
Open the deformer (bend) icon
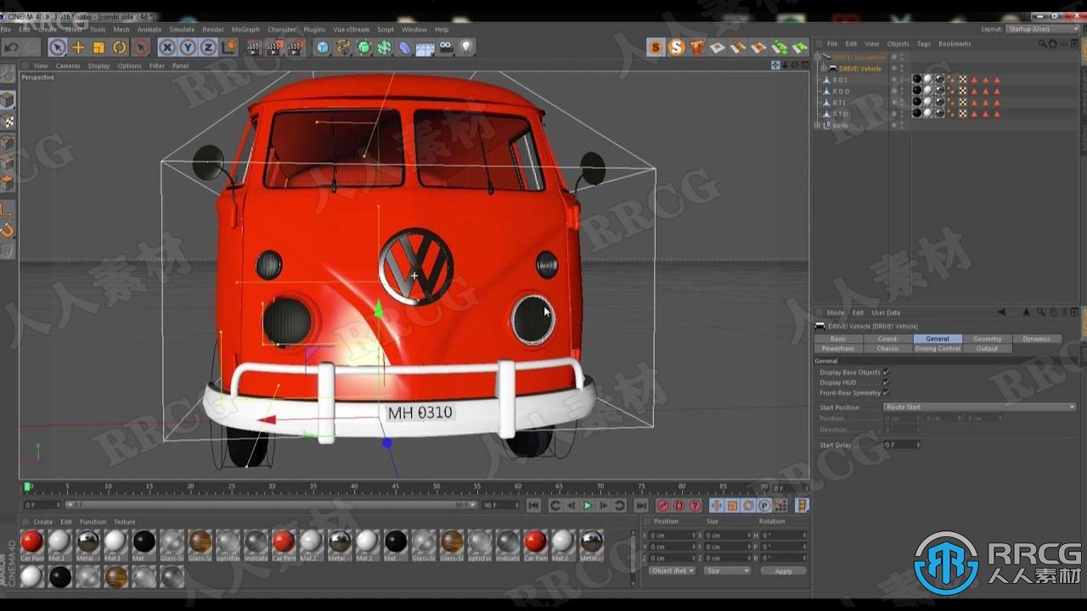point(405,48)
